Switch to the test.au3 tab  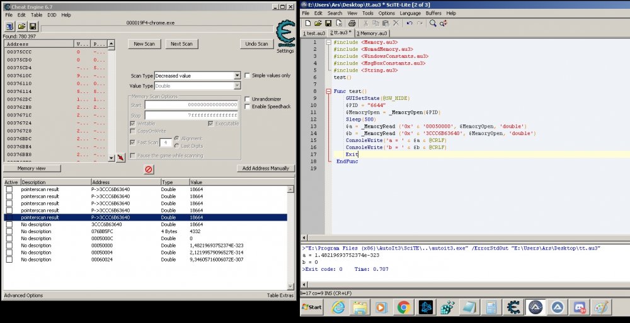click(x=314, y=33)
